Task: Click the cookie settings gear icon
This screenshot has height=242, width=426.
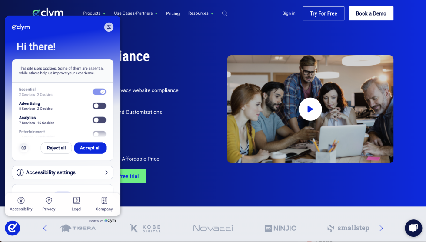Action: [x=24, y=148]
